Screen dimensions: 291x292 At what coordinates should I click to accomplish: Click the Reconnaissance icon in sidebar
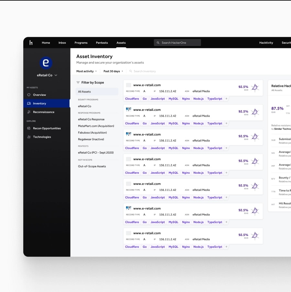[x=29, y=112]
